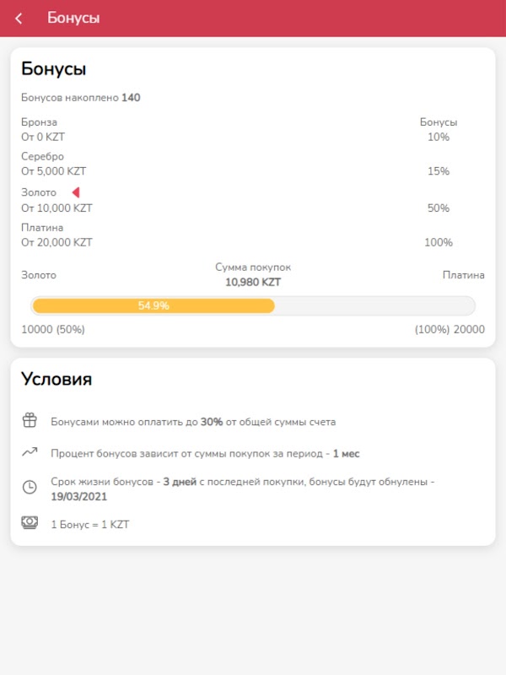
Task: Click the 10000 (50%) progress start label
Action: coord(53,330)
